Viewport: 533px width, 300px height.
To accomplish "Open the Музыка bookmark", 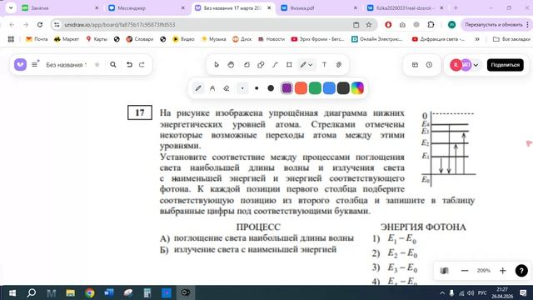I will click(213, 39).
